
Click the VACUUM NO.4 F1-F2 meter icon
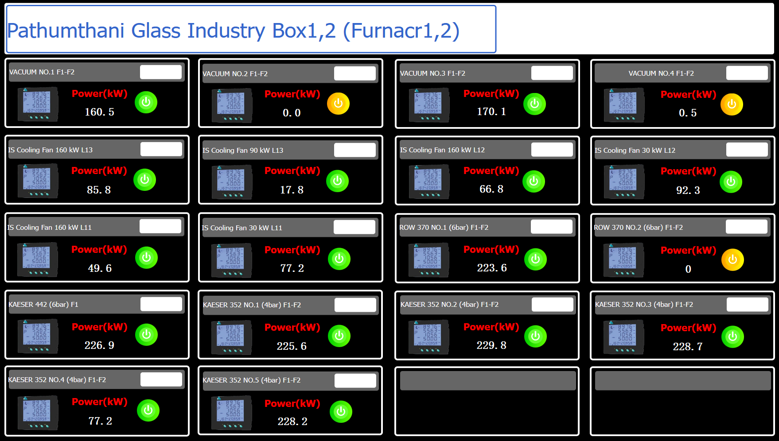(x=624, y=105)
